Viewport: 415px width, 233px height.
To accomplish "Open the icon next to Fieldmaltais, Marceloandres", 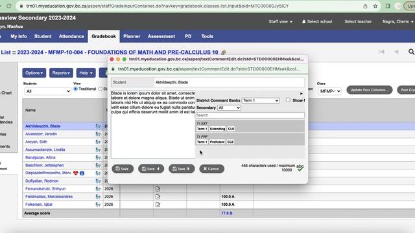I will point(98,197).
